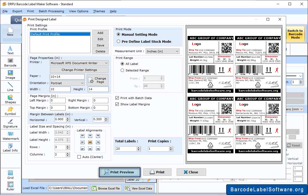Align labels to bottom-right

[x=98, y=149]
